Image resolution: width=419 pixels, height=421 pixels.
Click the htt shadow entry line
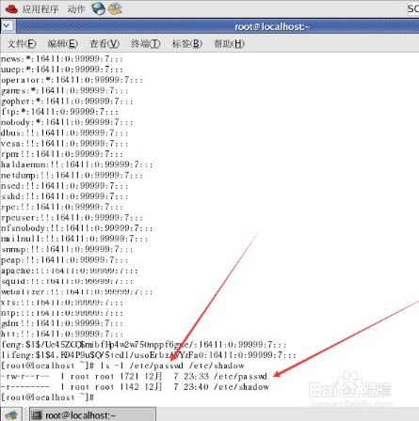tap(62, 335)
